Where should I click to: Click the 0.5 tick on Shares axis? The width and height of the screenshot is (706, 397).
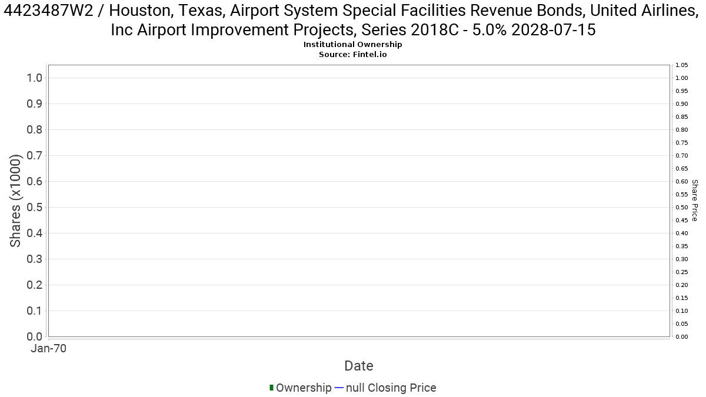click(x=35, y=208)
